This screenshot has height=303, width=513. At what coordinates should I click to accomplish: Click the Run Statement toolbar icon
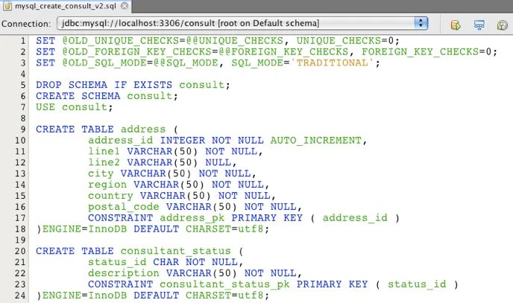click(479, 25)
